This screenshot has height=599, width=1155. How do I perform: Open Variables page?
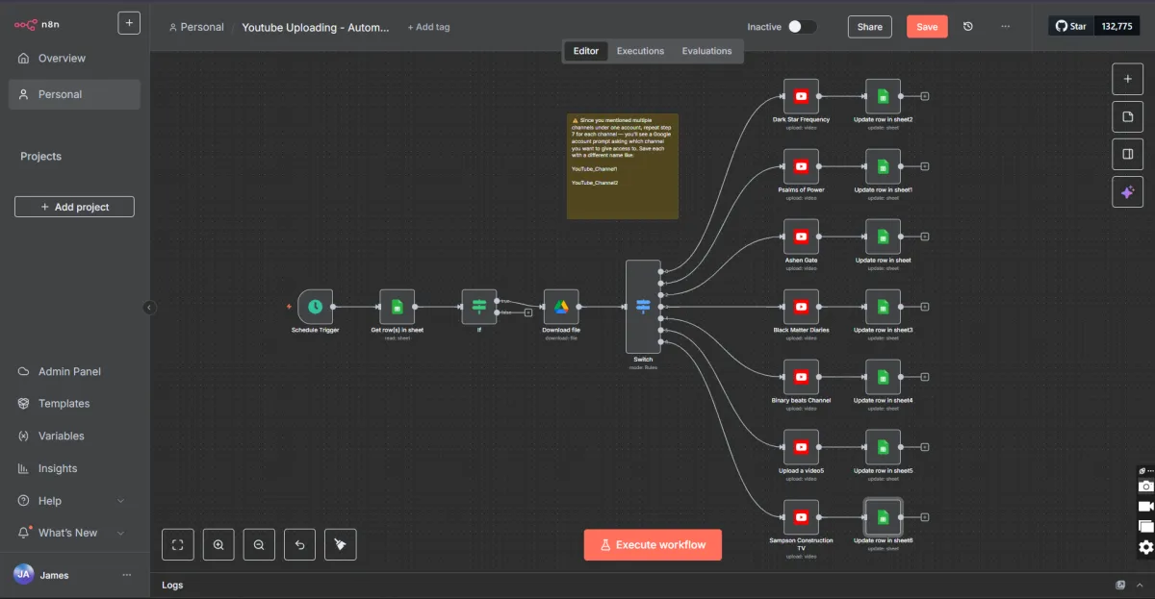tap(74, 436)
